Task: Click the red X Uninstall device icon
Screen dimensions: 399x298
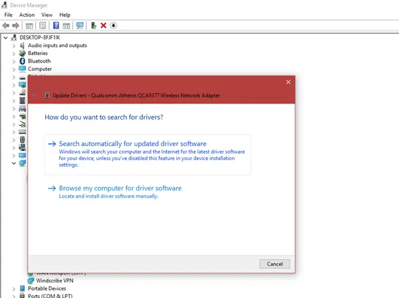Action: point(103,25)
